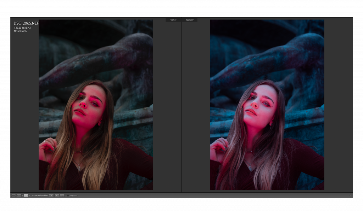Click the Vorher label tab

(x=173, y=20)
